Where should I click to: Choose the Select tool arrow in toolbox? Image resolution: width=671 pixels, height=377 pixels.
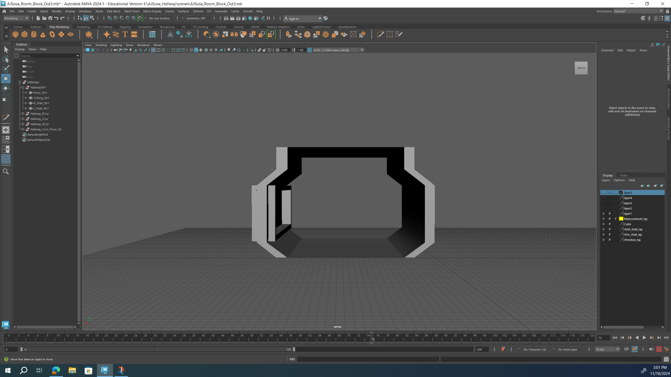click(6, 50)
